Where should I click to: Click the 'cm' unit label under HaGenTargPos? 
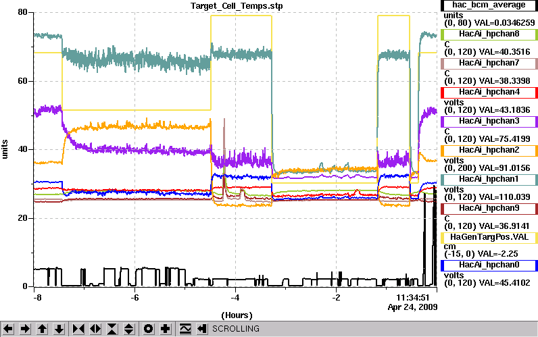449,247
